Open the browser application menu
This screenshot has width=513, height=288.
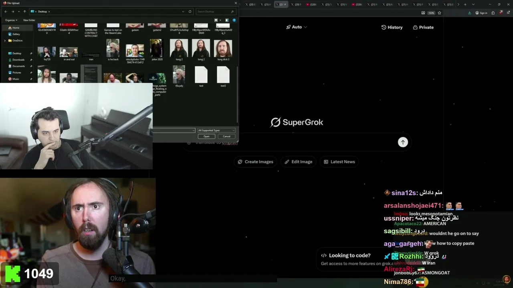(x=508, y=13)
